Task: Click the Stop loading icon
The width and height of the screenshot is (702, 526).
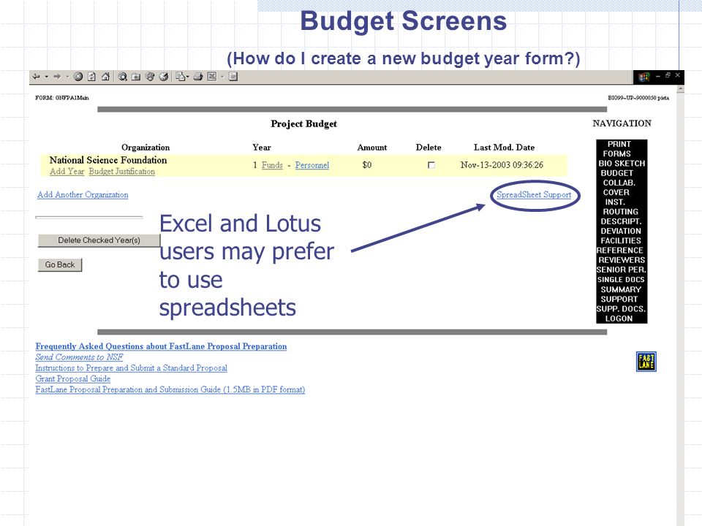Action: [x=78, y=77]
